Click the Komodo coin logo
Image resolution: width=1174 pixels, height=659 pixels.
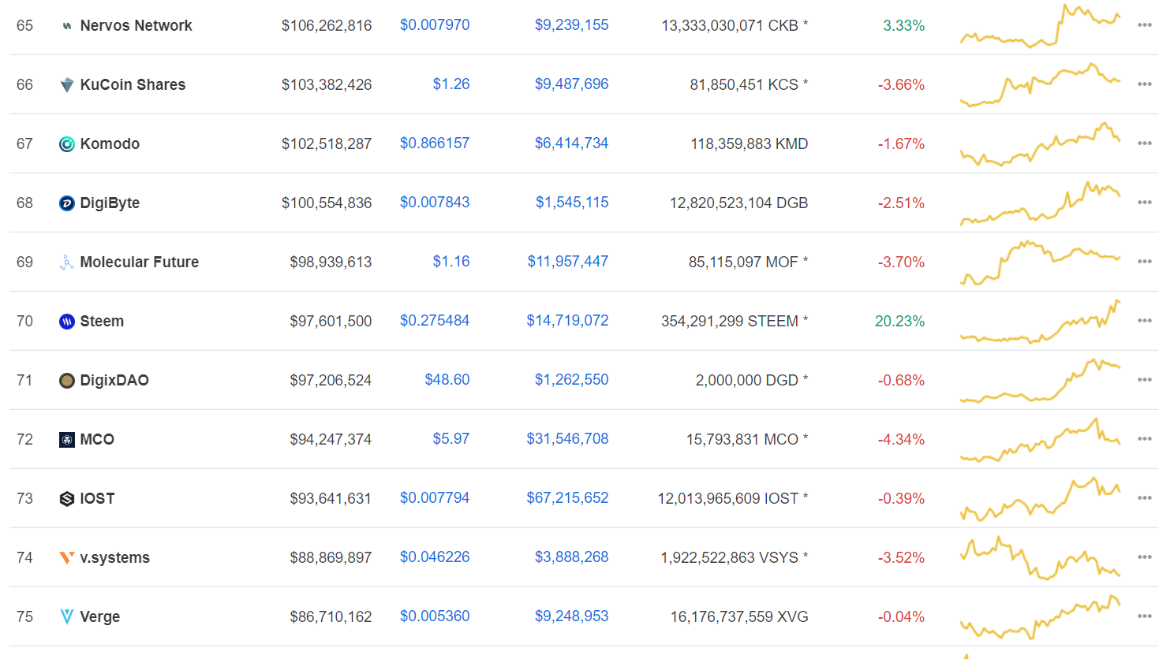coord(67,143)
